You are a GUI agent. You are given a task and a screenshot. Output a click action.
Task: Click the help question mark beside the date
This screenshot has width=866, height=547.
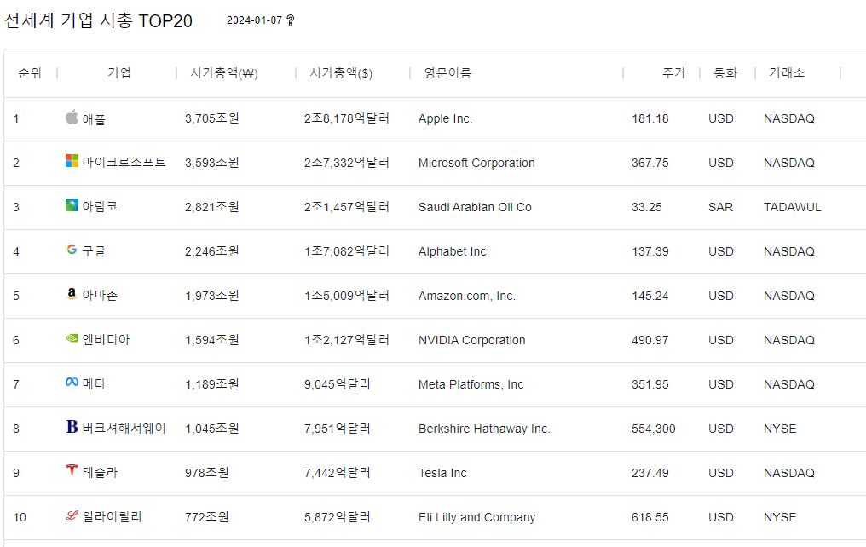pyautogui.click(x=291, y=20)
